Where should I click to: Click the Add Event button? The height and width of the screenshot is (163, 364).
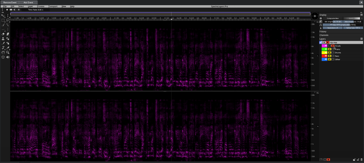[28, 2]
